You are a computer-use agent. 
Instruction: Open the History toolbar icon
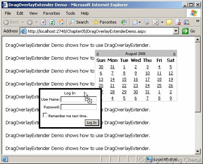click(x=124, y=22)
